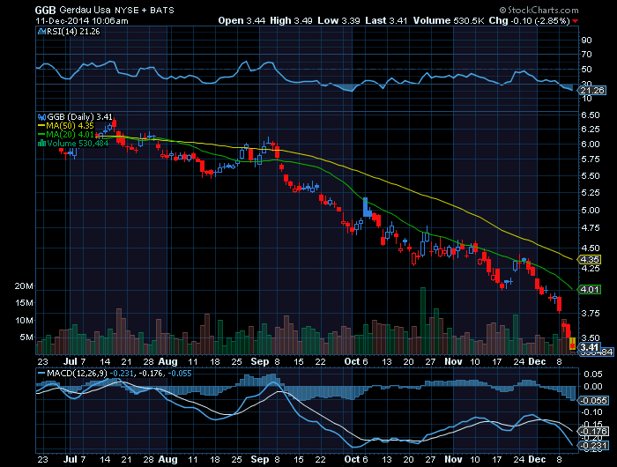617x467 pixels.
Task: Click the -0.055 histogram tag on MACD axis
Action: 591,401
